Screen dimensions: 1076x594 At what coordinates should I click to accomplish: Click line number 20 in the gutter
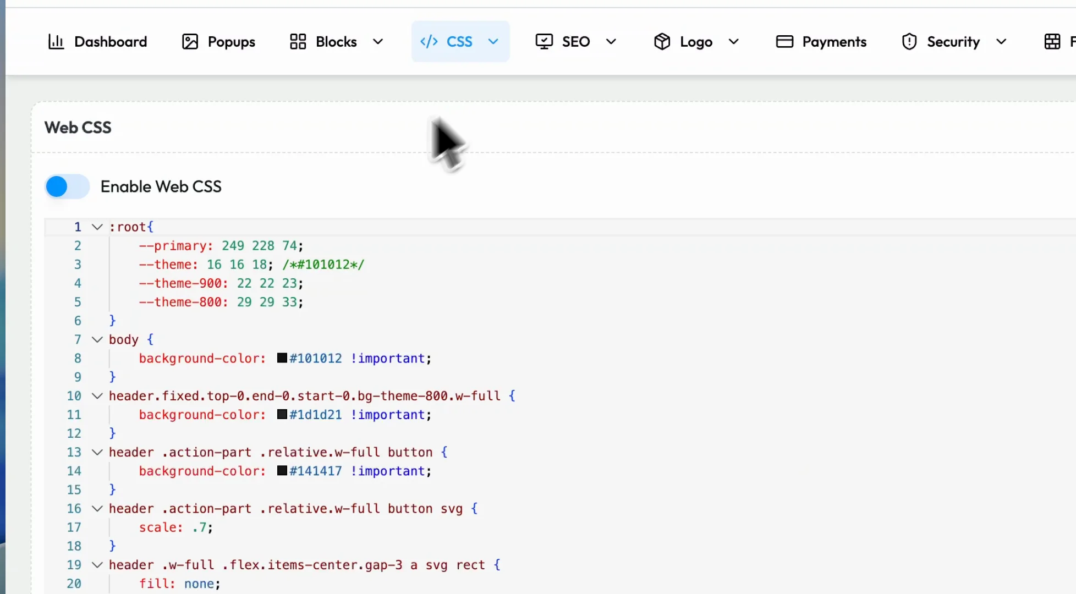pyautogui.click(x=74, y=584)
